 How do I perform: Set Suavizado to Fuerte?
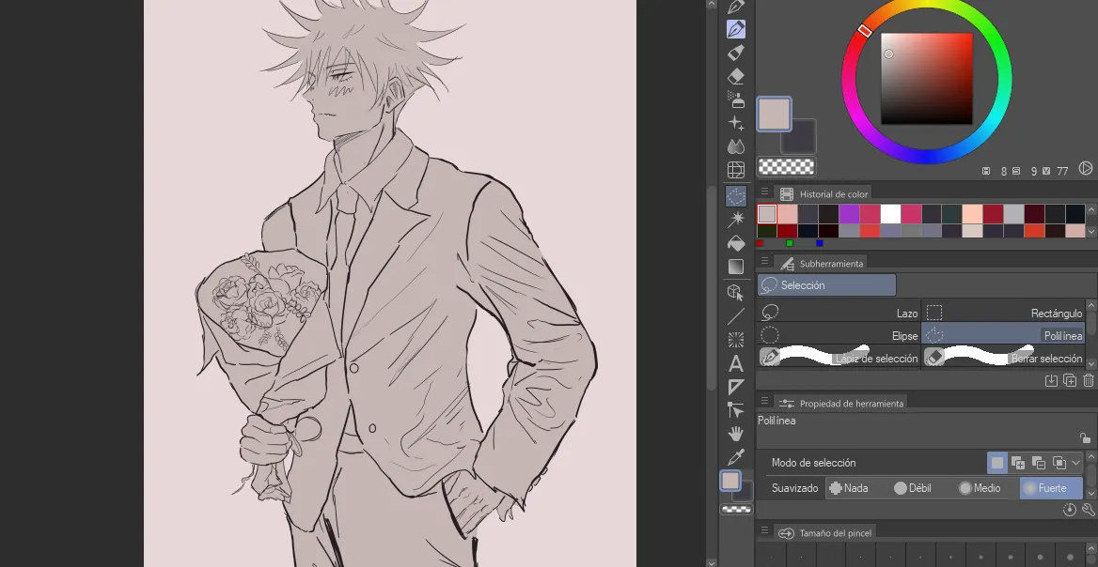coord(1053,488)
